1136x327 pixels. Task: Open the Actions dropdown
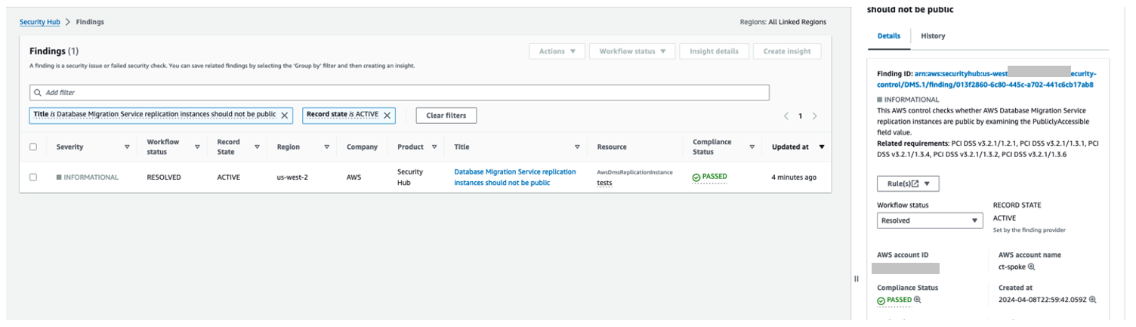coord(557,51)
